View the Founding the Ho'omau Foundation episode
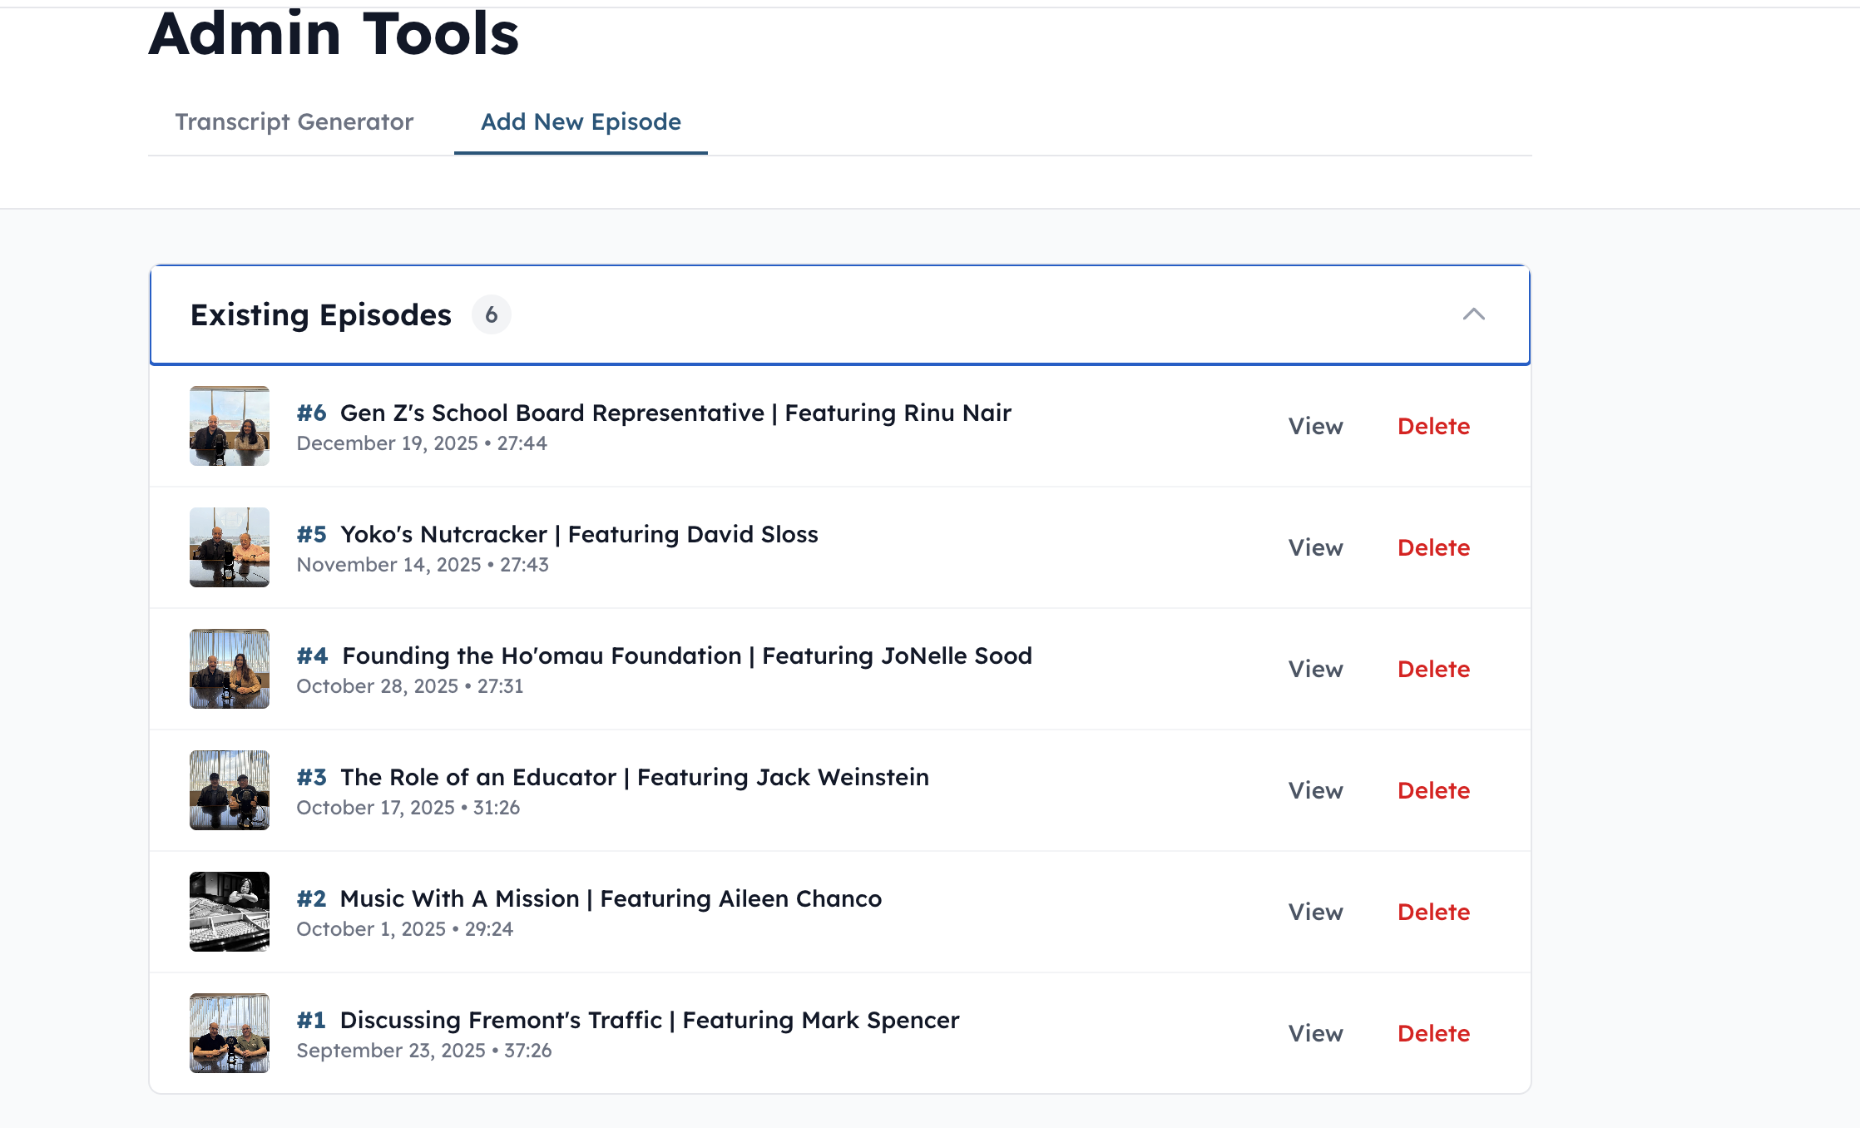Screen dimensions: 1860x1128 tap(1315, 669)
